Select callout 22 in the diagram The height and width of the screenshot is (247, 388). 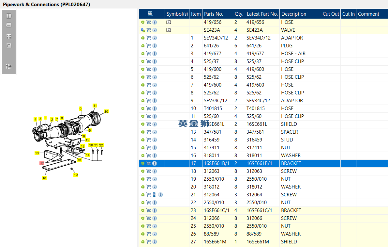pyautogui.click(x=101, y=145)
